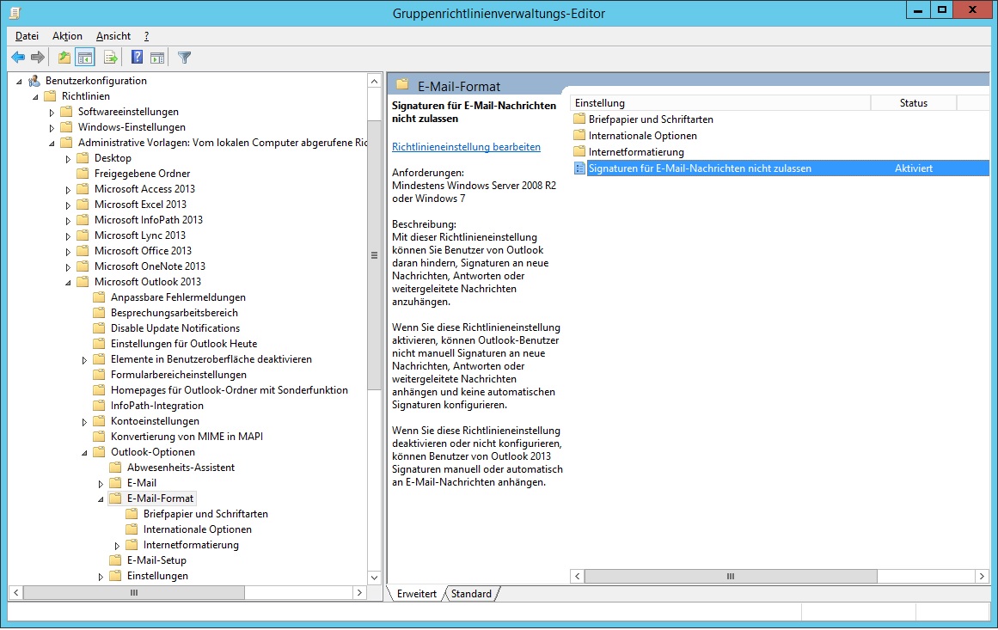Open Help via the blue question mark icon
This screenshot has width=998, height=630.
coord(137,58)
